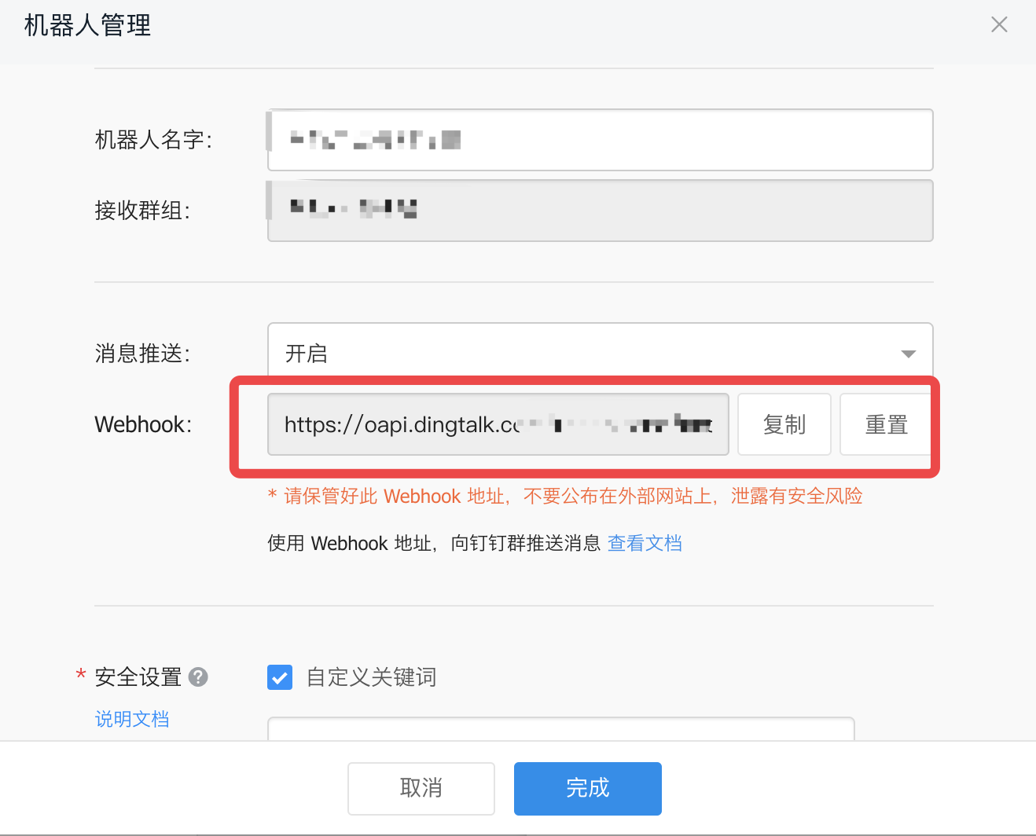Image resolution: width=1036 pixels, height=836 pixels.
Task: Click the 取消 button
Action: coord(421,788)
